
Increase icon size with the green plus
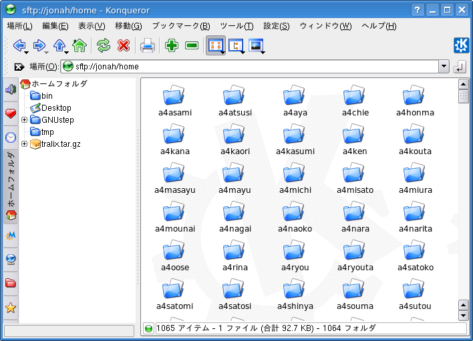[171, 46]
